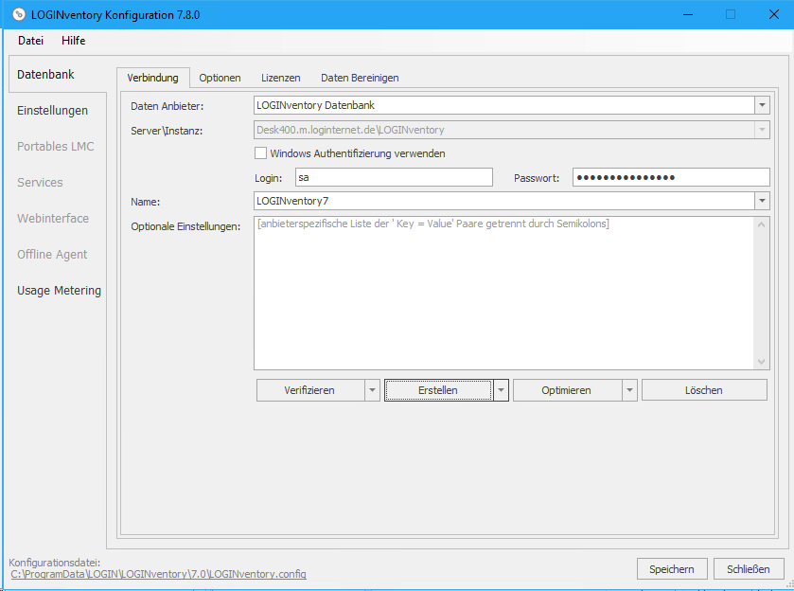Screen dimensions: 794x591
Task: Click the Verifizieren button
Action: (x=309, y=390)
